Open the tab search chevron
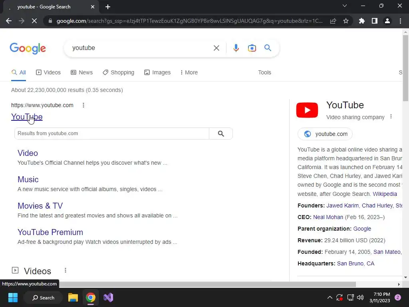This screenshot has height=307, width=409. coord(345,6)
